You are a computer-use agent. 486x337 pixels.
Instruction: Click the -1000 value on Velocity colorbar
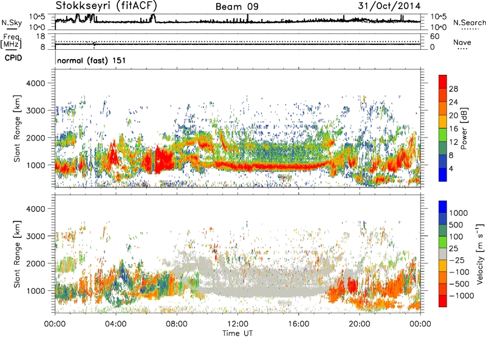coord(461,296)
